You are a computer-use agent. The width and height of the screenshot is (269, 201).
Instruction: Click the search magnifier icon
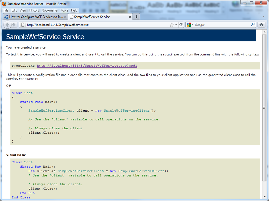[x=253, y=25]
